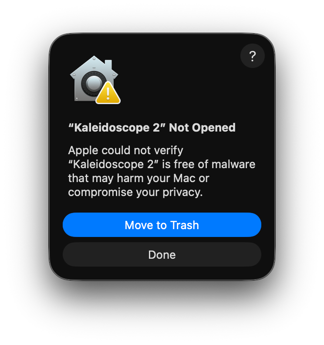Click the words "Not Opened" in the title

coord(202,128)
